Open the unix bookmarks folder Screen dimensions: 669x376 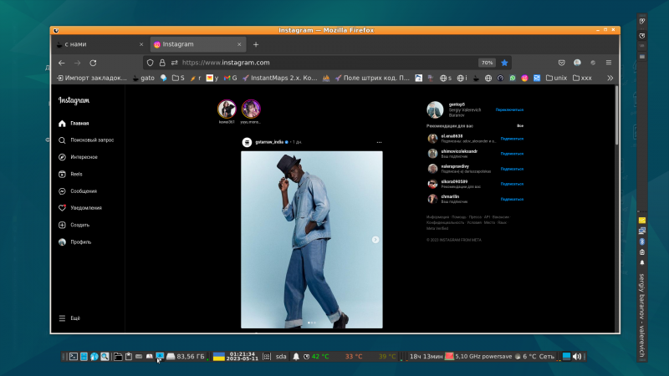tap(556, 78)
